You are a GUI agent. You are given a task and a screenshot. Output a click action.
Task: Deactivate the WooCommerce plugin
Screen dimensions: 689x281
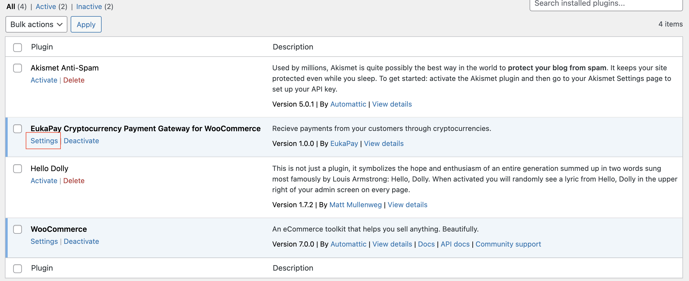[81, 241]
